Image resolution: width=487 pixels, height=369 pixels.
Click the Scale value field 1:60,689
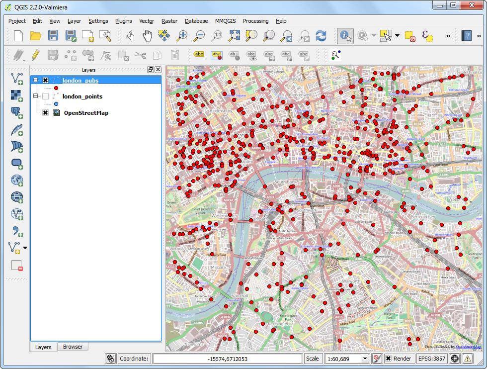pyautogui.click(x=343, y=359)
